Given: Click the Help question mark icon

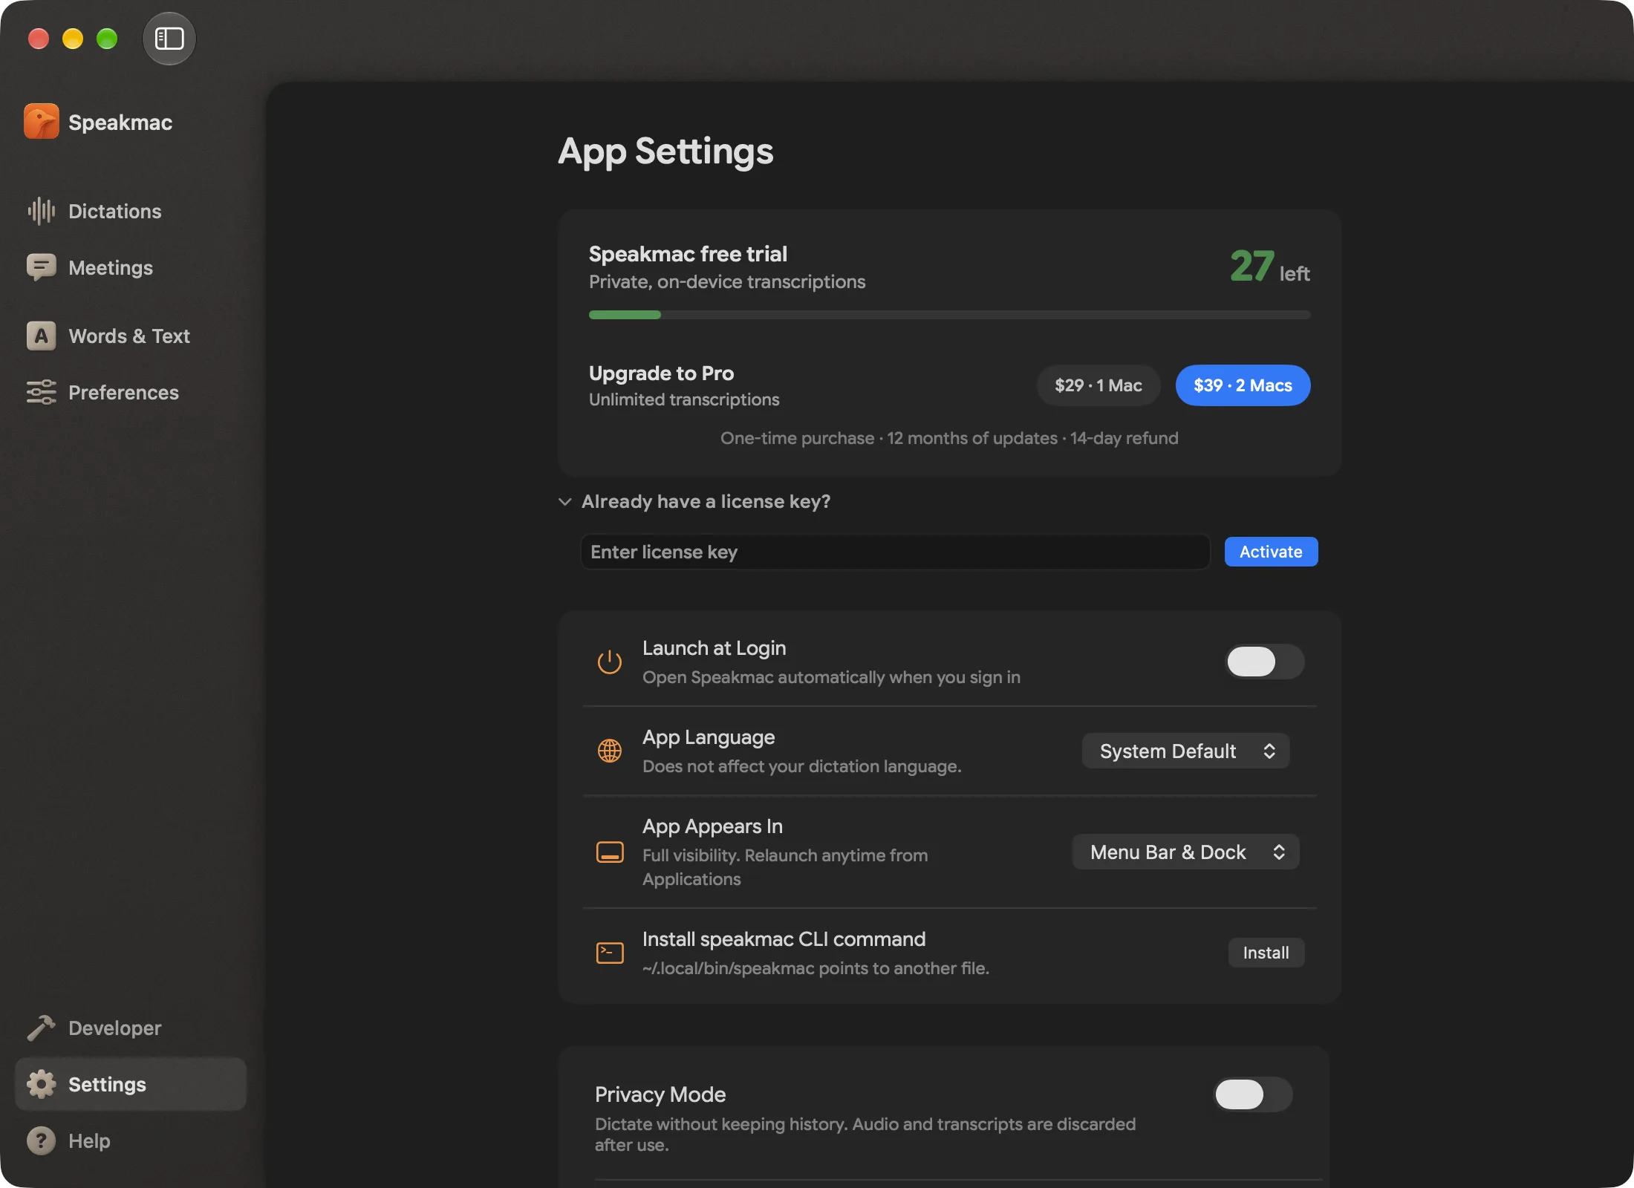Looking at the screenshot, I should point(42,1140).
